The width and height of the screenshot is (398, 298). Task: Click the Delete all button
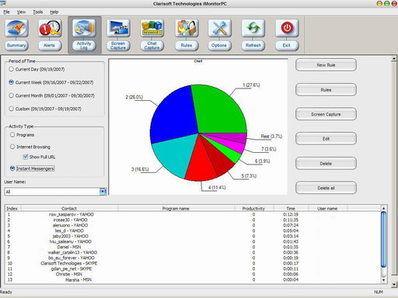click(x=326, y=188)
